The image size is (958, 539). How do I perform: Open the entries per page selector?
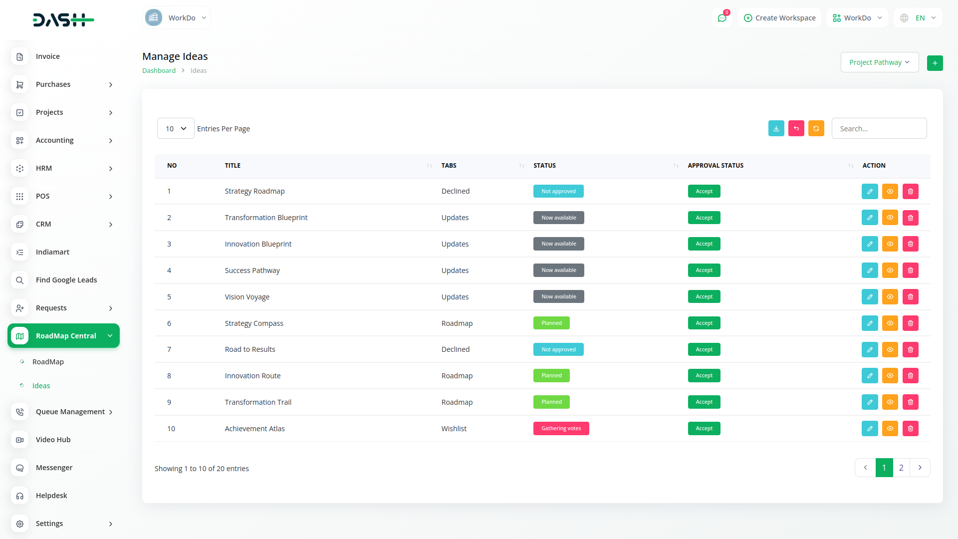coord(176,129)
